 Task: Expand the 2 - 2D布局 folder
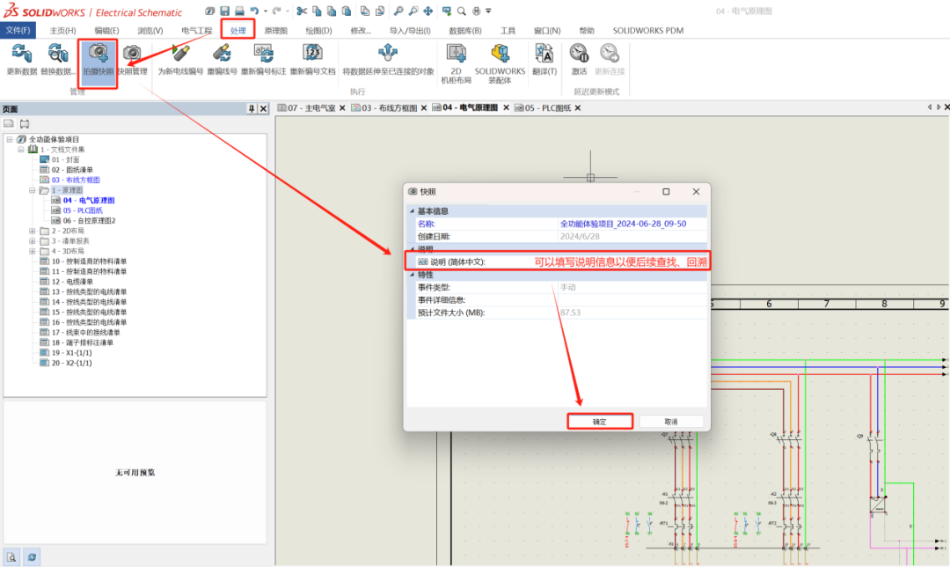pyautogui.click(x=32, y=232)
